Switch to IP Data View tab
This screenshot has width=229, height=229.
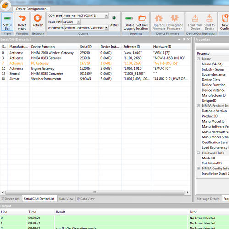86,199
